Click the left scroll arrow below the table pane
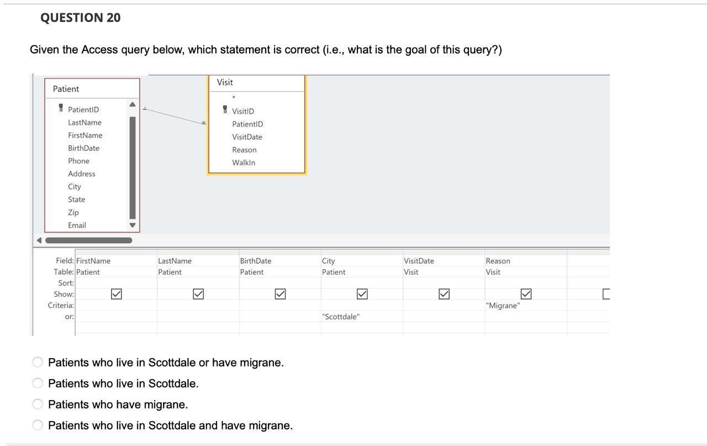Image resolution: width=707 pixels, height=446 pixels. (38, 240)
